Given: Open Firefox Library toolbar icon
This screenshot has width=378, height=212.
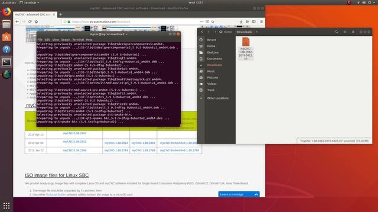Looking at the screenshot, I should pos(247,22).
